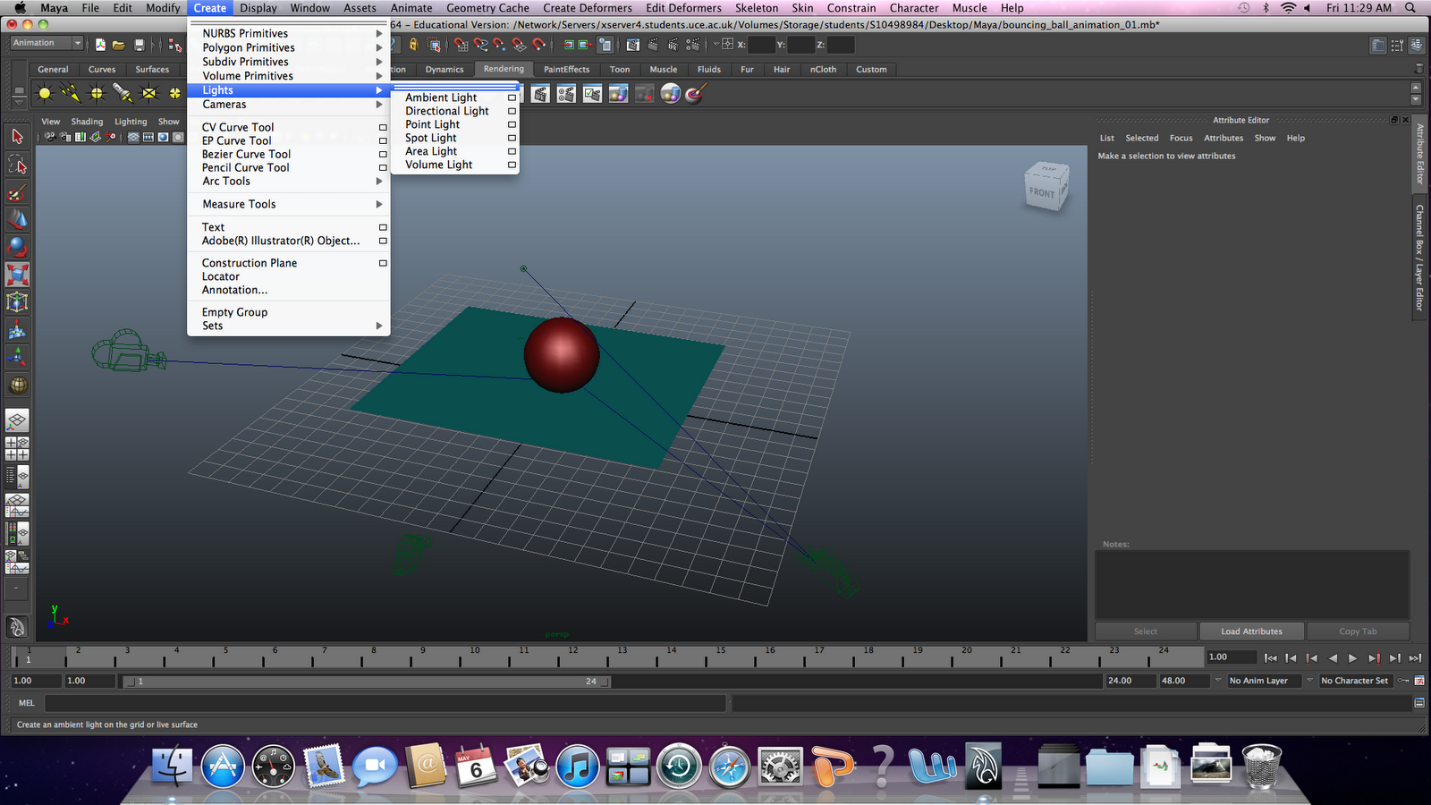Viewport: 1431px width, 805px height.
Task: Open the Animate menu
Action: pos(411,8)
